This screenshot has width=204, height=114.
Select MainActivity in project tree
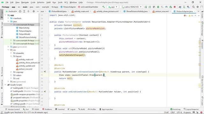[x=24, y=28]
